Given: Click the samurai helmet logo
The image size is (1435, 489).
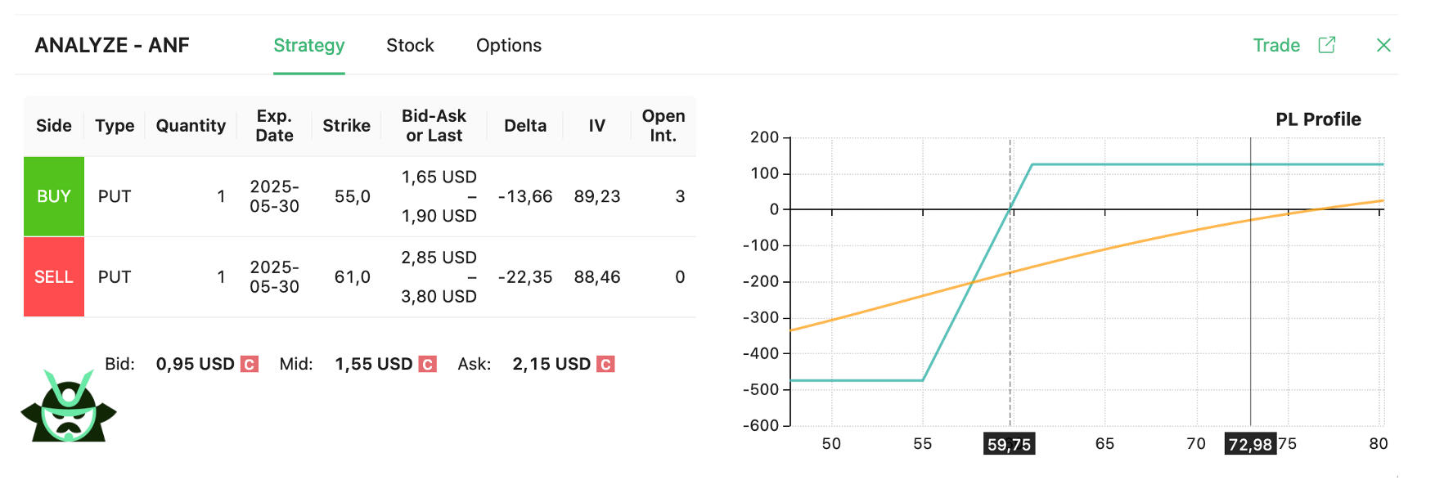Looking at the screenshot, I should pyautogui.click(x=68, y=410).
